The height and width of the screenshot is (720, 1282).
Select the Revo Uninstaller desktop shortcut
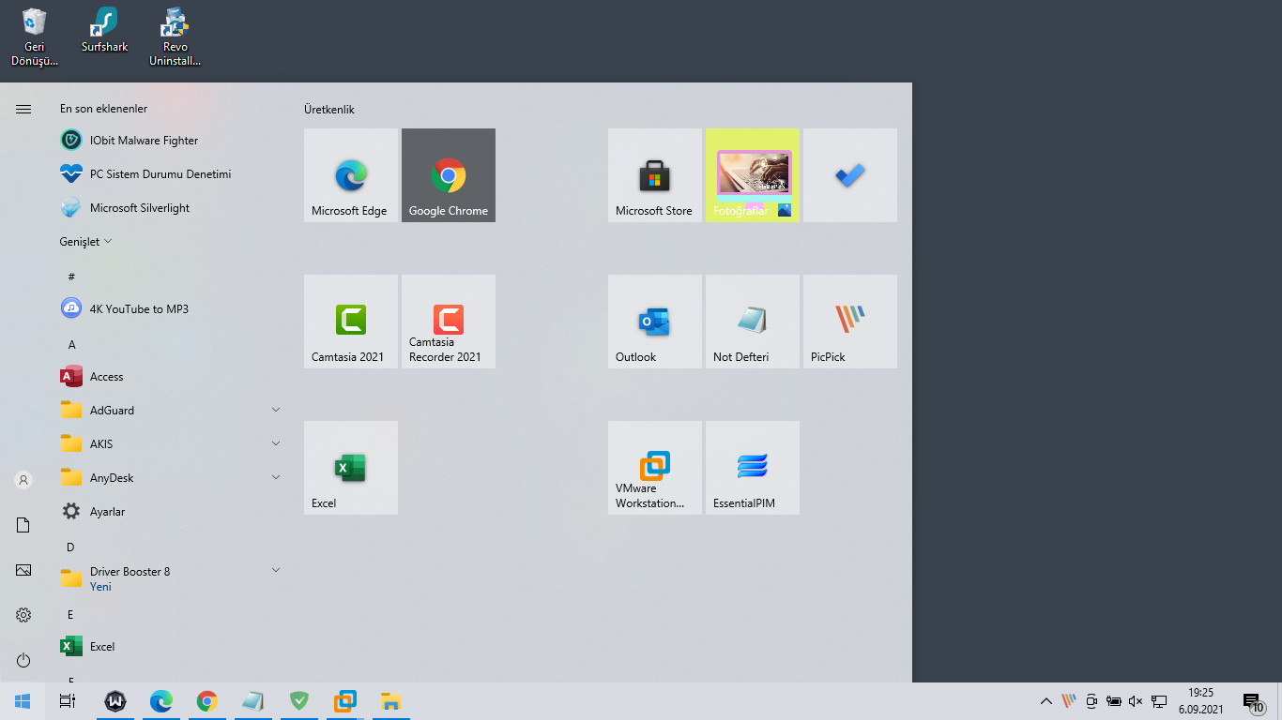pos(176,37)
